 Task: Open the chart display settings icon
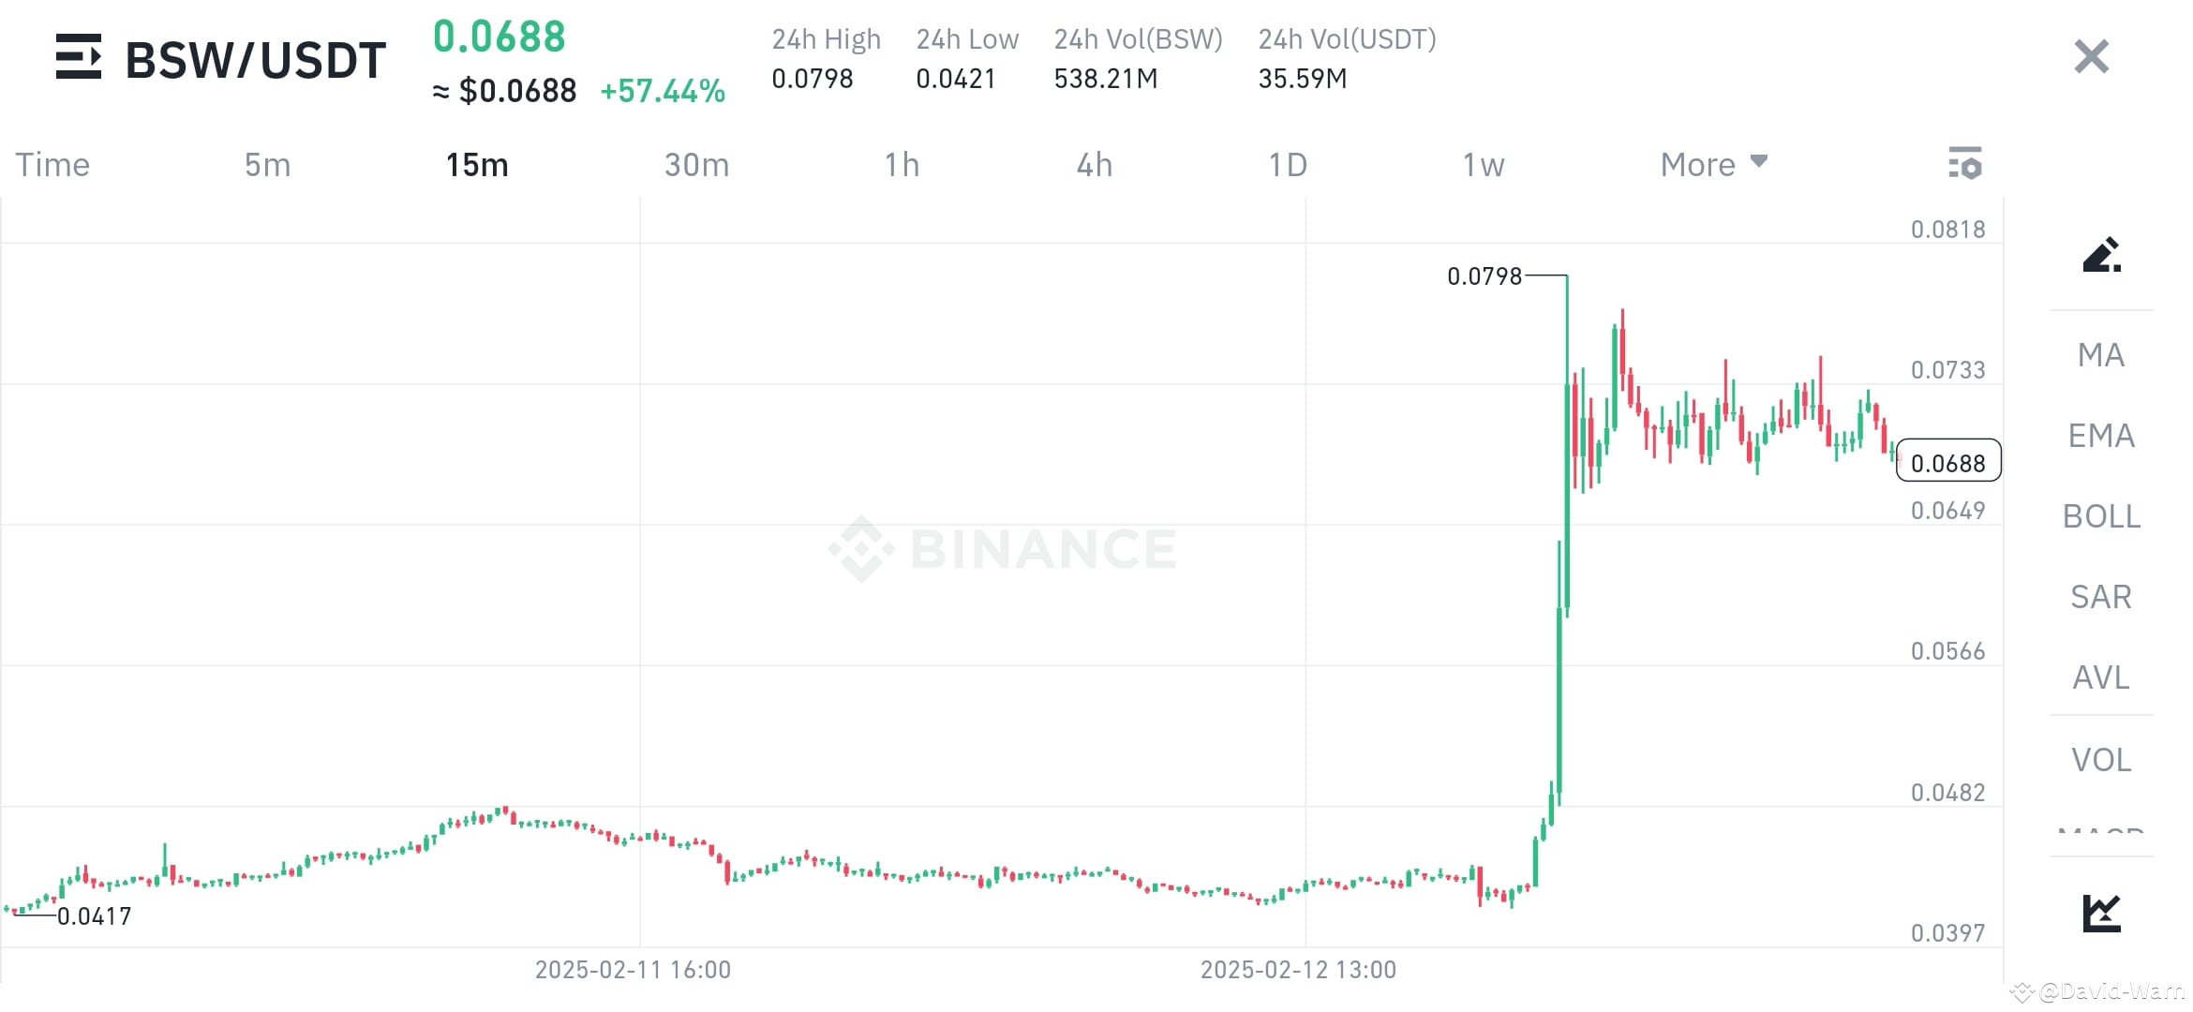click(x=1965, y=164)
